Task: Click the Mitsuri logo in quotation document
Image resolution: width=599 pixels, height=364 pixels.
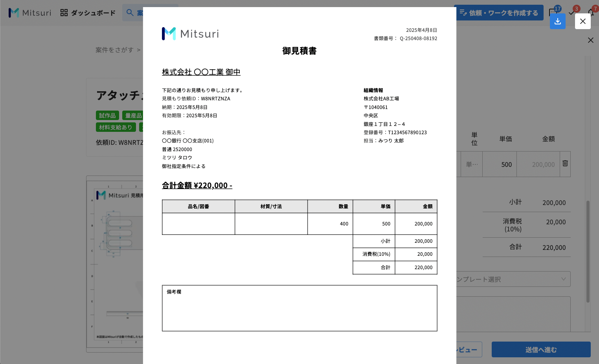Action: [190, 34]
